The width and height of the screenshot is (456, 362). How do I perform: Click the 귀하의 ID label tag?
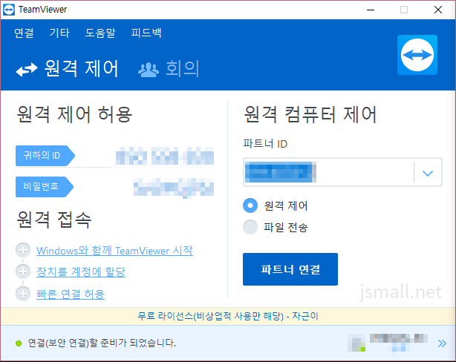tap(45, 156)
